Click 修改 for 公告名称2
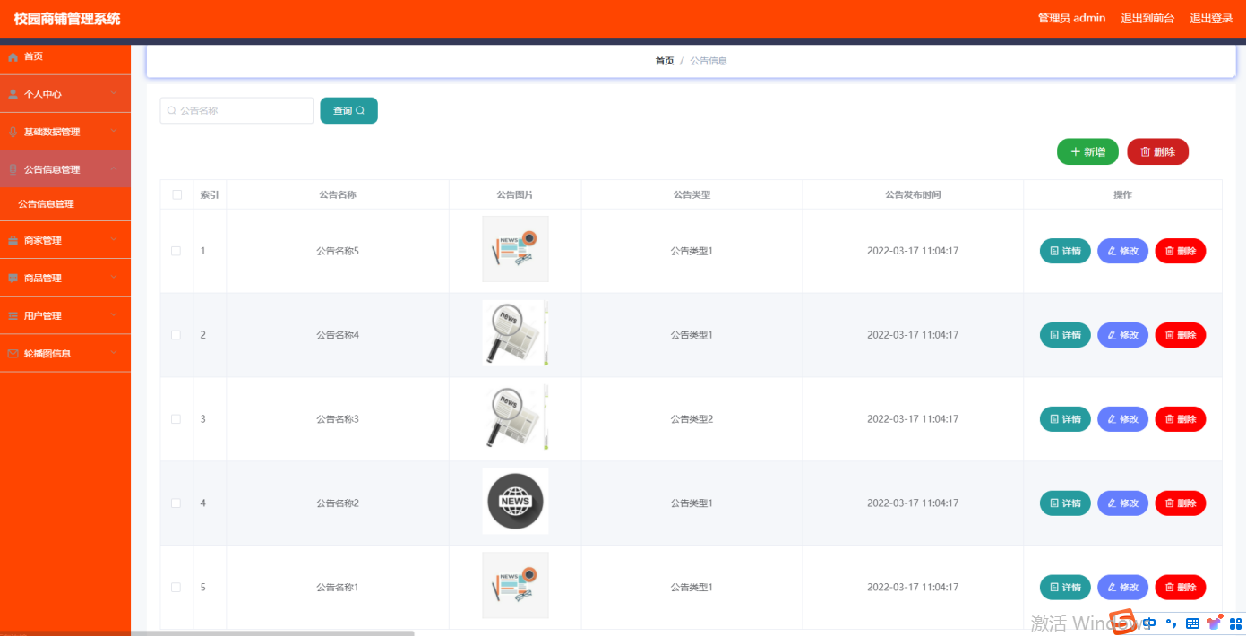The width and height of the screenshot is (1246, 636). [x=1122, y=503]
